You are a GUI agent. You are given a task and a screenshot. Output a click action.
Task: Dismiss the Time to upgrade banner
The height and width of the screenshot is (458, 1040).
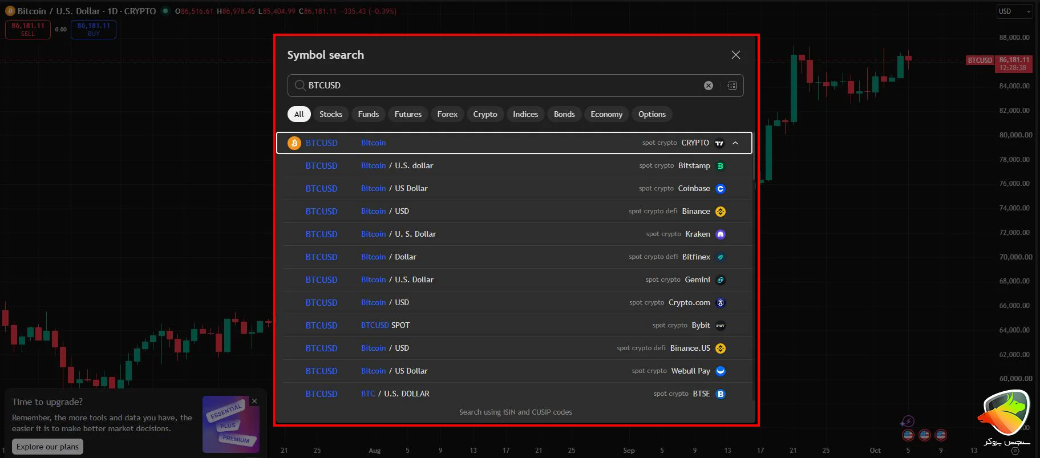(254, 402)
